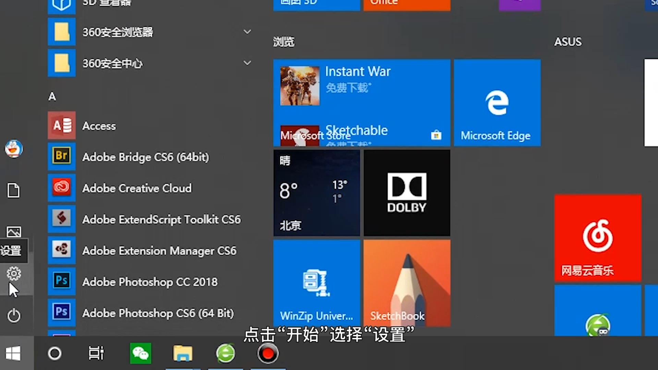The width and height of the screenshot is (658, 370).
Task: Open the SketchBook tile
Action: click(x=407, y=283)
